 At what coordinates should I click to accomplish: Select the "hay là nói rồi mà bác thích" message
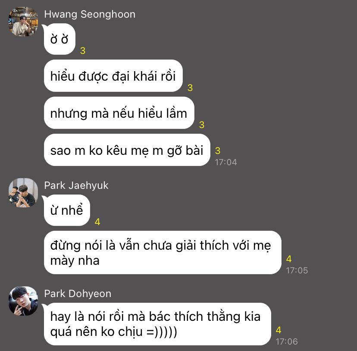(157, 324)
